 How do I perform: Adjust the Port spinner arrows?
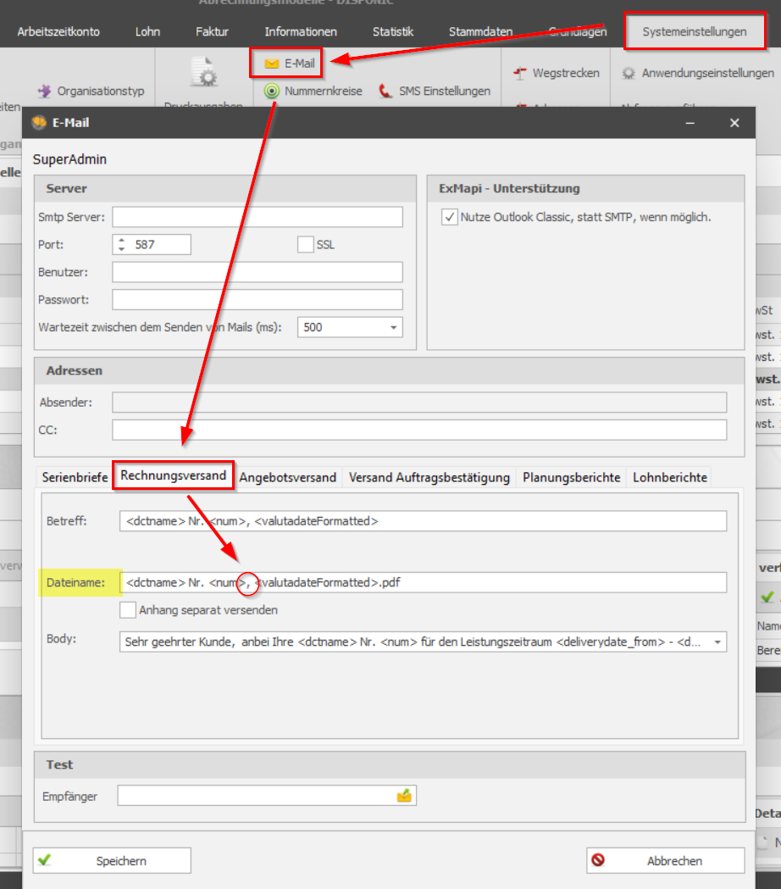[x=121, y=244]
